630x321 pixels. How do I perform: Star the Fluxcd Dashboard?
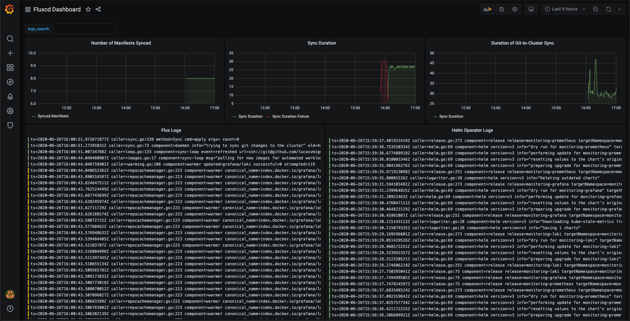point(88,9)
